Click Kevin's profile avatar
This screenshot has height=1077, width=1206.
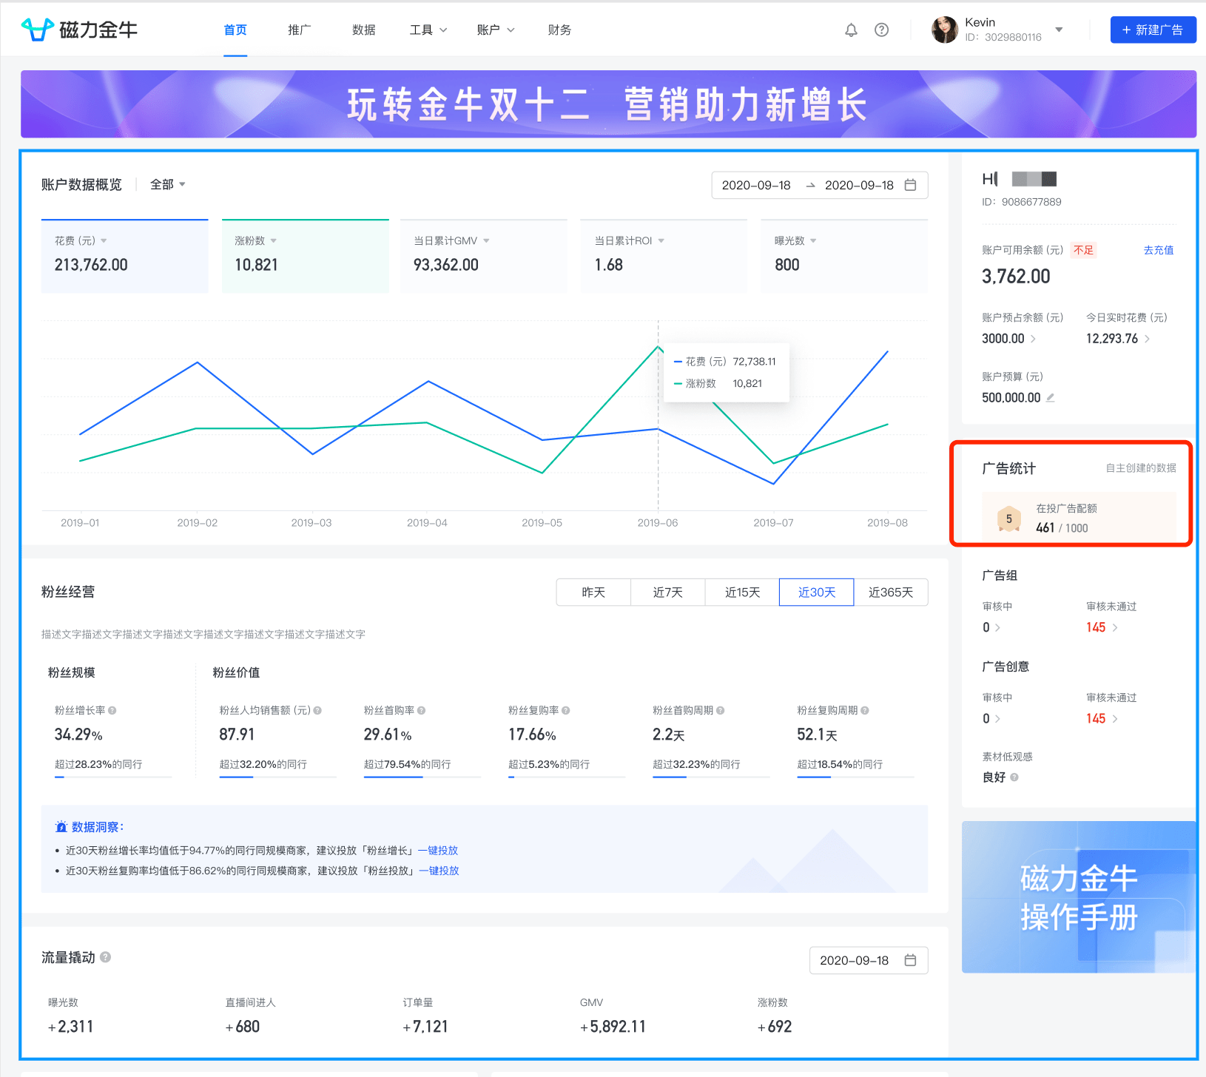click(x=944, y=30)
